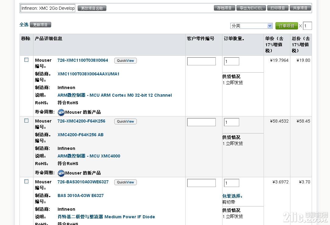Click the 更新项目 button

point(41,25)
